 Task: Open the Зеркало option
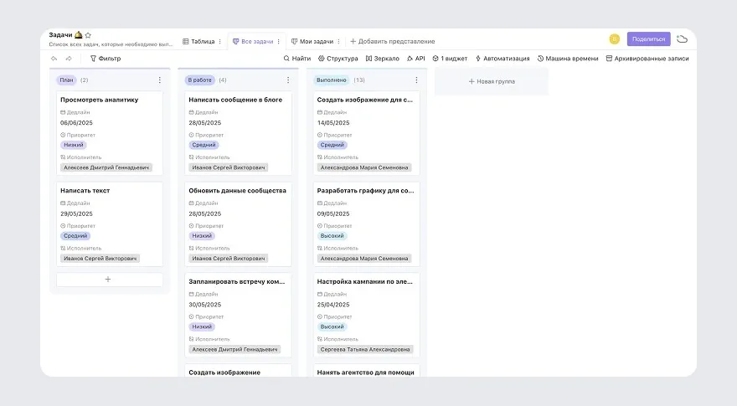point(382,59)
